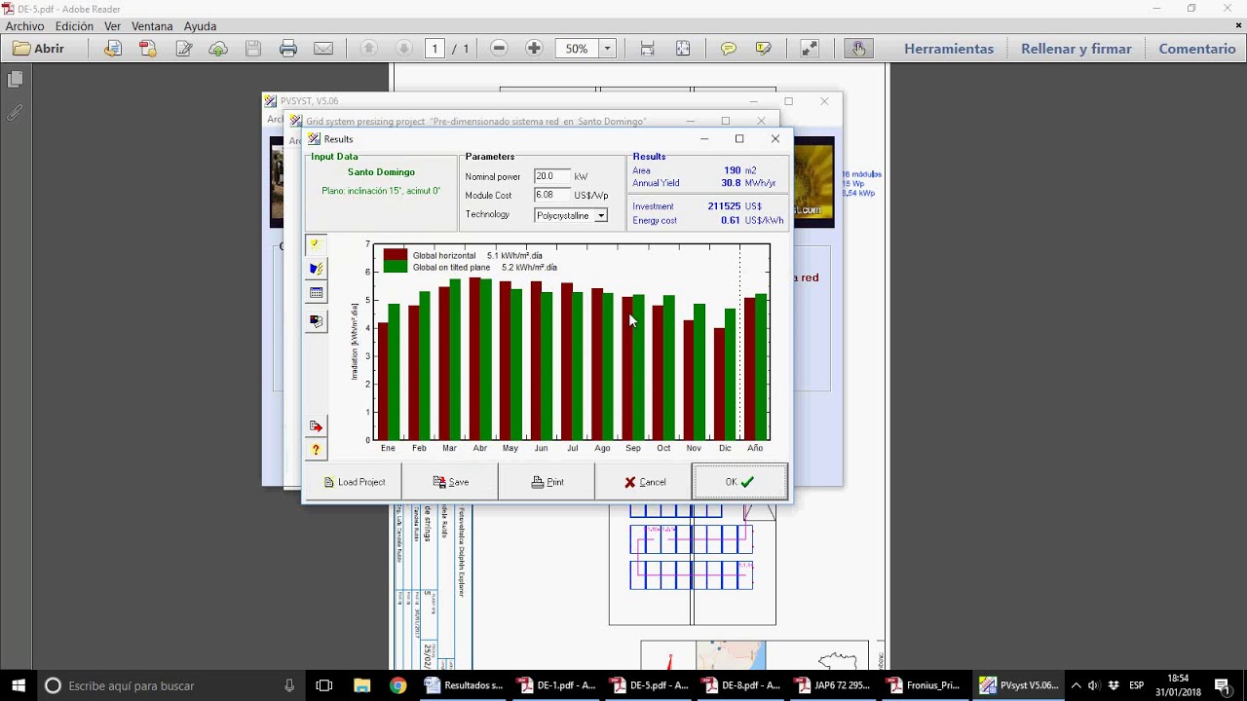Open the Comentario pane
This screenshot has height=701, width=1247.
coord(1197,49)
